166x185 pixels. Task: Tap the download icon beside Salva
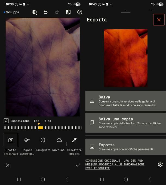pos(92,101)
